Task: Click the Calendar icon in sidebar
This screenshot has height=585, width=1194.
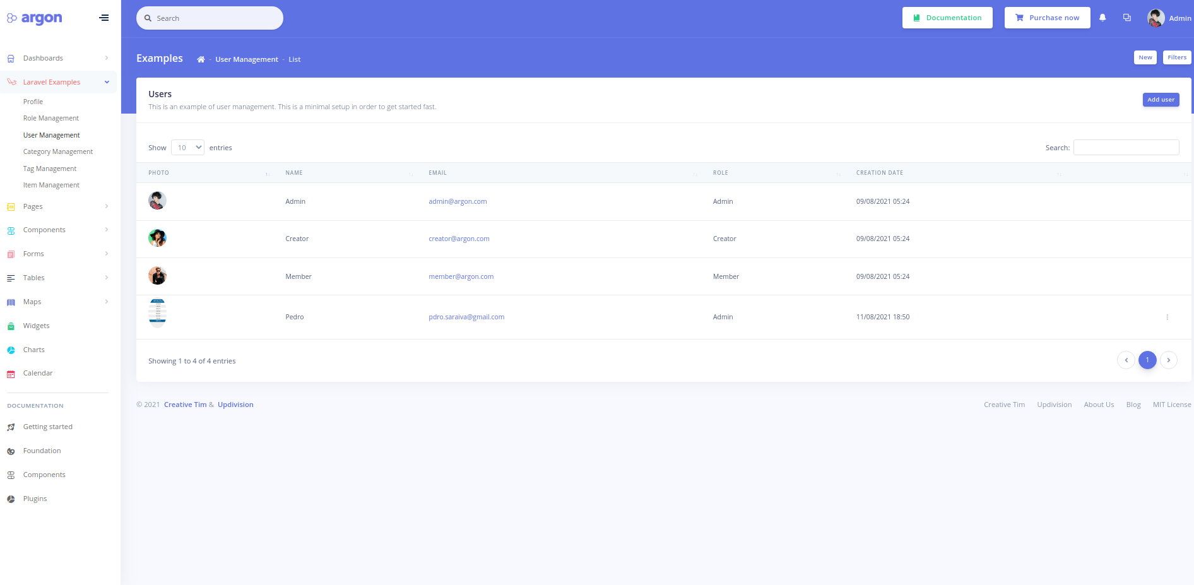Action: point(11,374)
